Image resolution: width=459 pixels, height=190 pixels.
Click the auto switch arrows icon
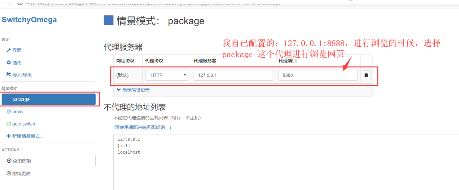pos(9,124)
